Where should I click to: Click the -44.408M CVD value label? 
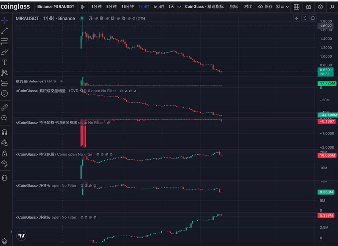pyautogui.click(x=328, y=115)
